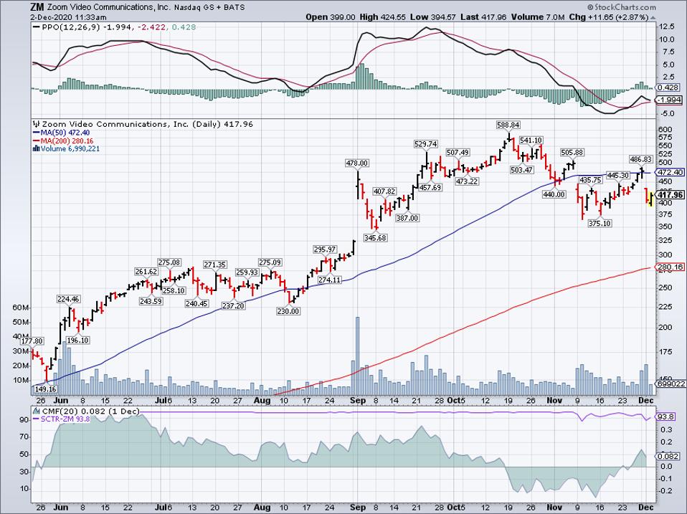Click the bold 417.96 last-price axis tag

coord(671,195)
